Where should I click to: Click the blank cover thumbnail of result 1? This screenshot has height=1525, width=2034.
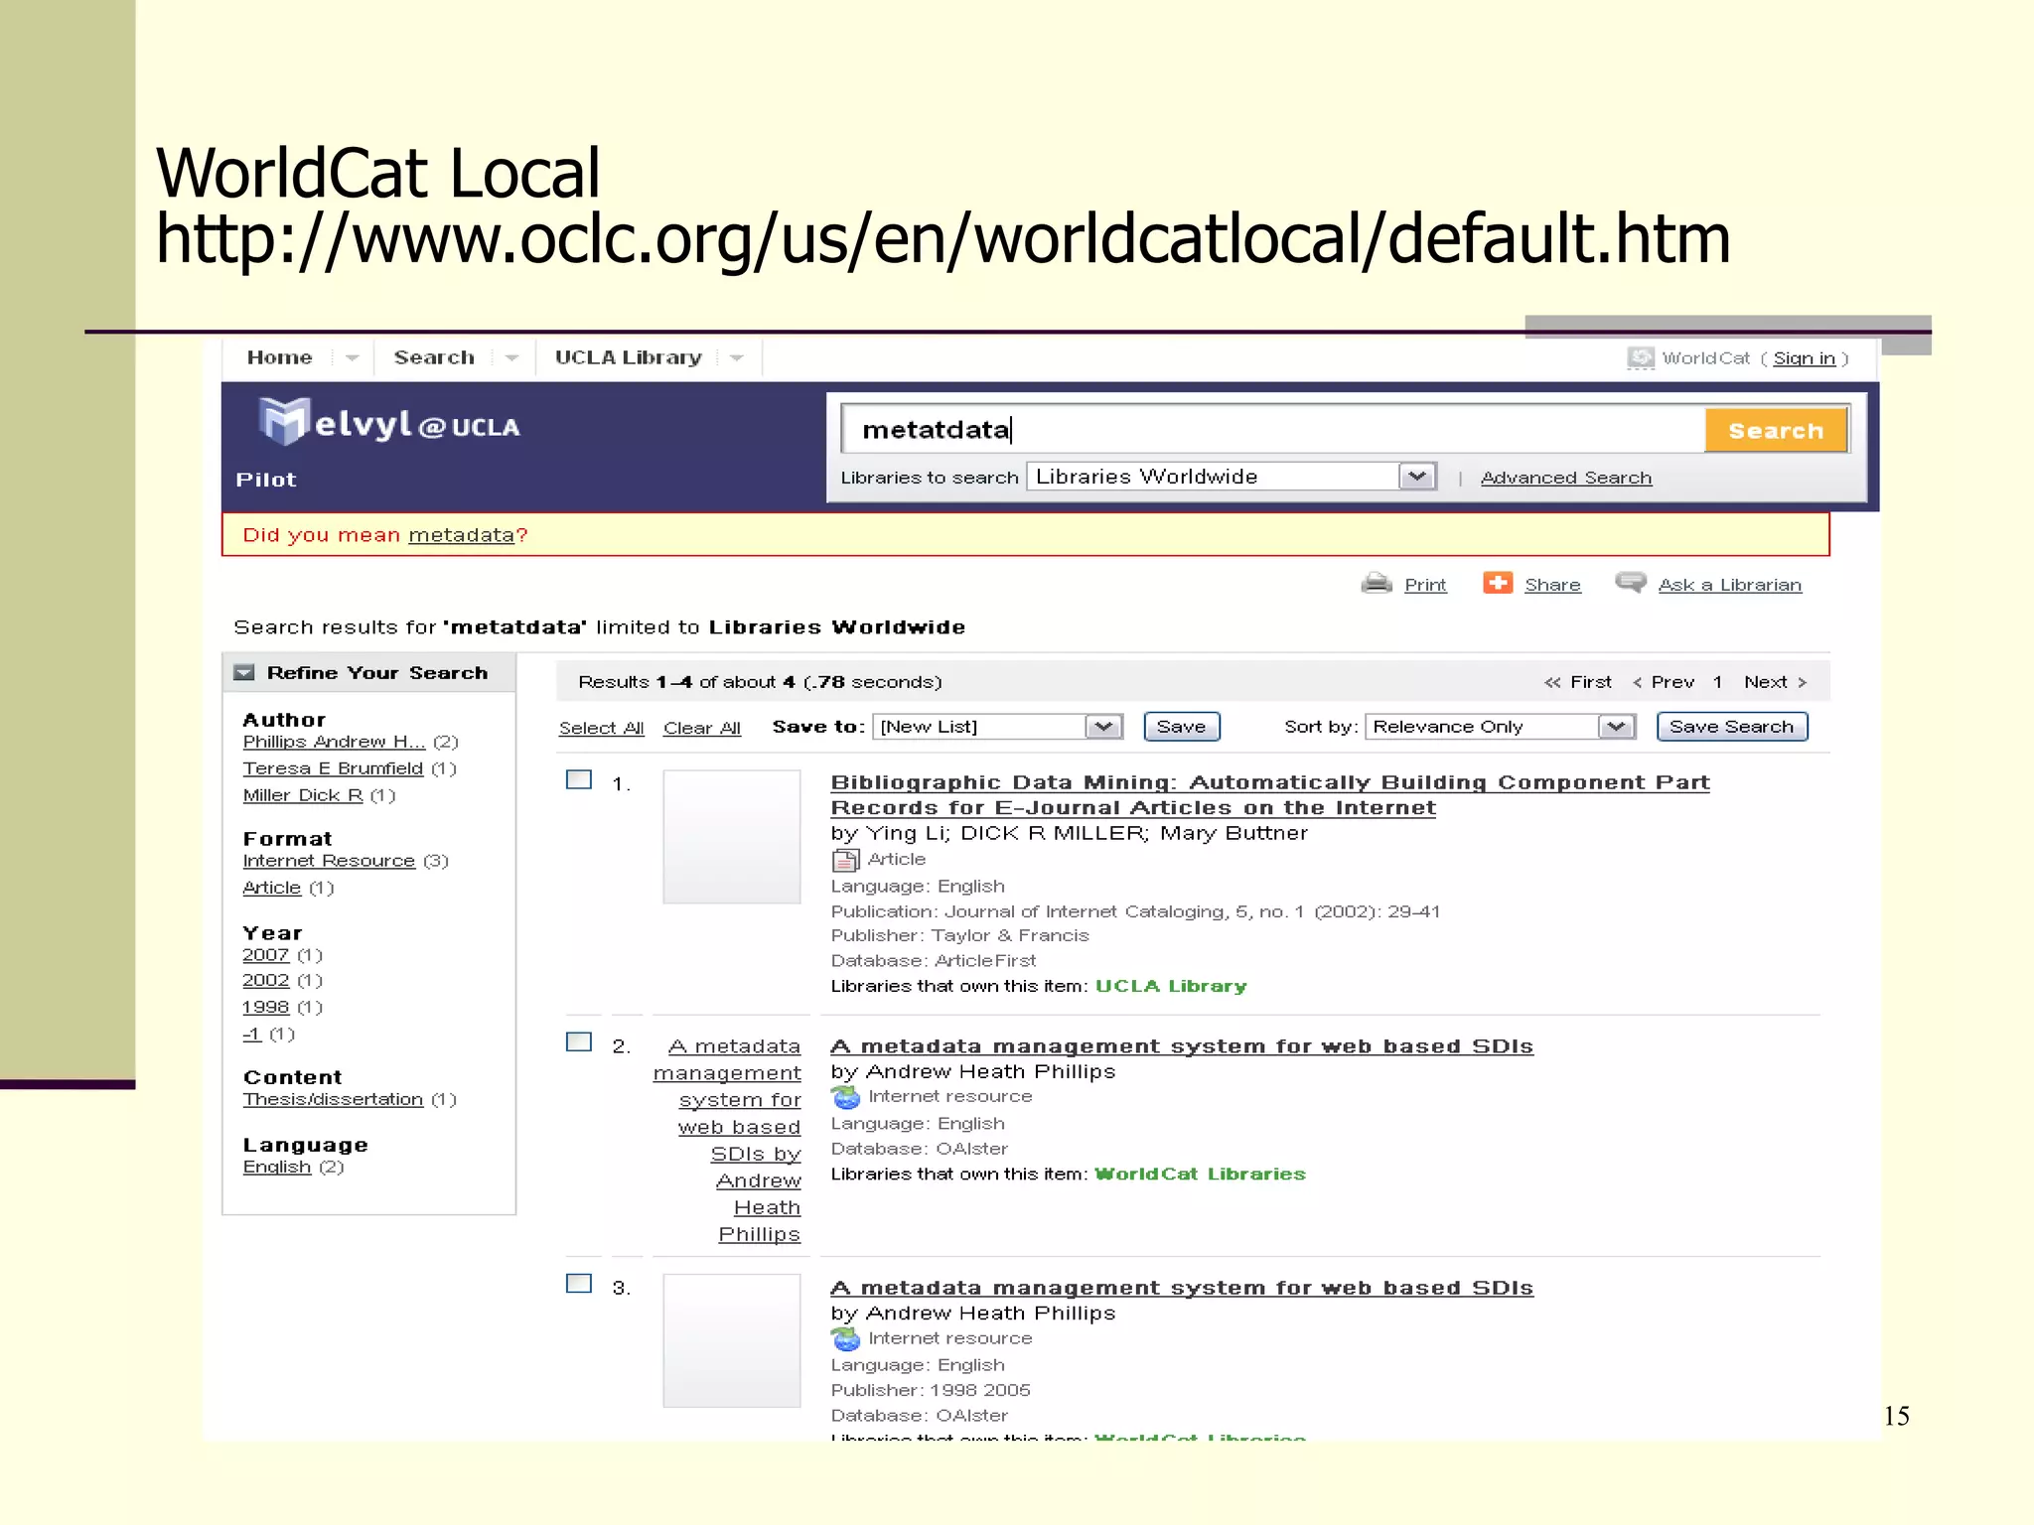pos(732,837)
